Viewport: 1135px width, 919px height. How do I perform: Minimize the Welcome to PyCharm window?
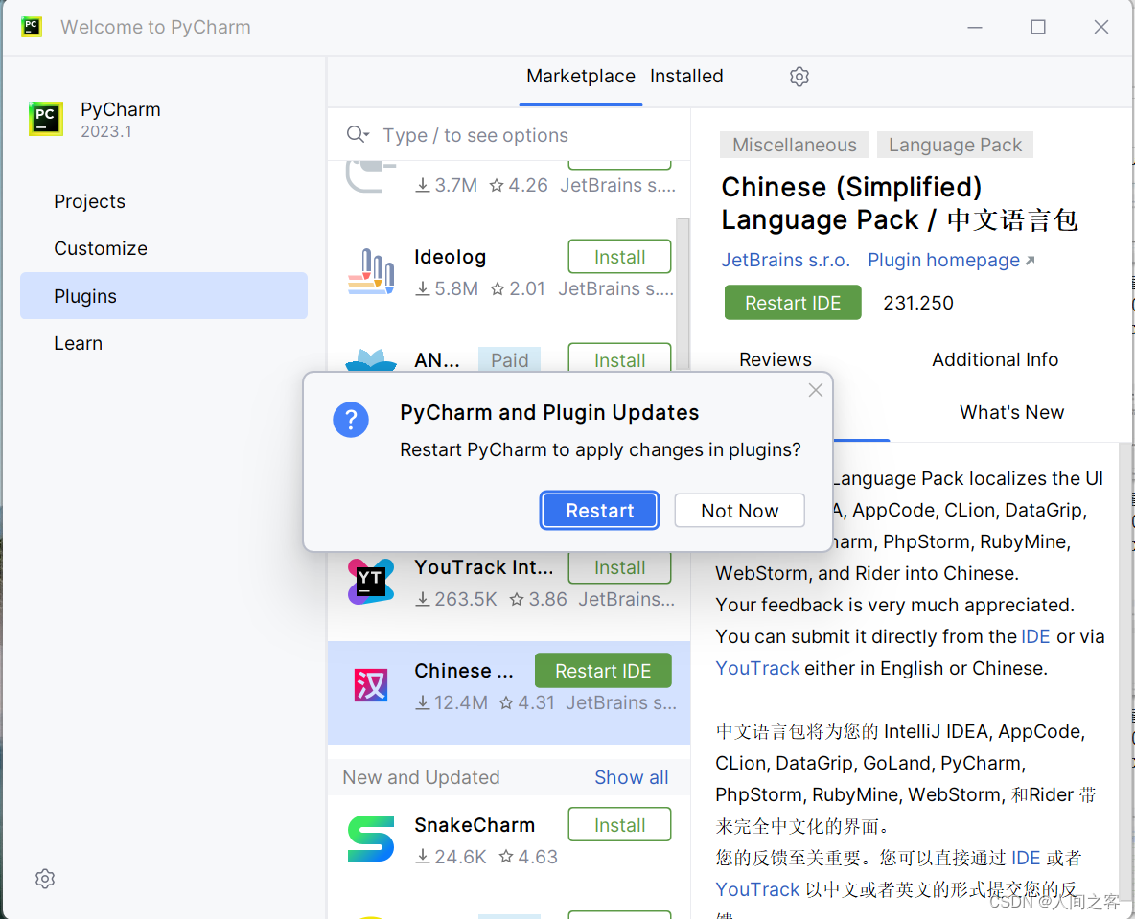(x=974, y=28)
